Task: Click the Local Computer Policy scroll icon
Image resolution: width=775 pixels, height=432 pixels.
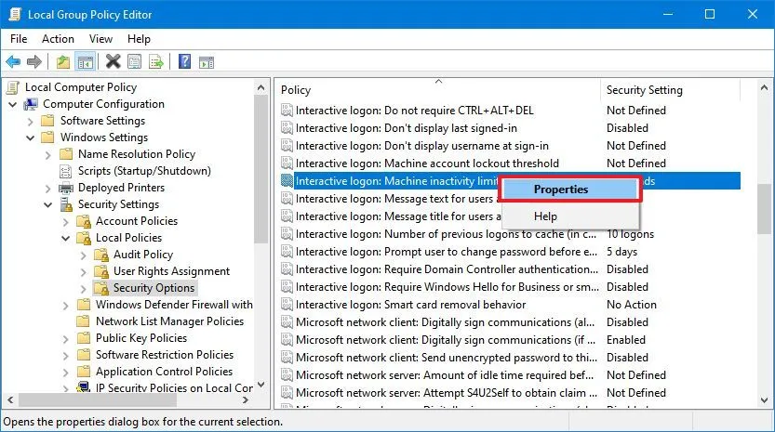Action: 13,87
